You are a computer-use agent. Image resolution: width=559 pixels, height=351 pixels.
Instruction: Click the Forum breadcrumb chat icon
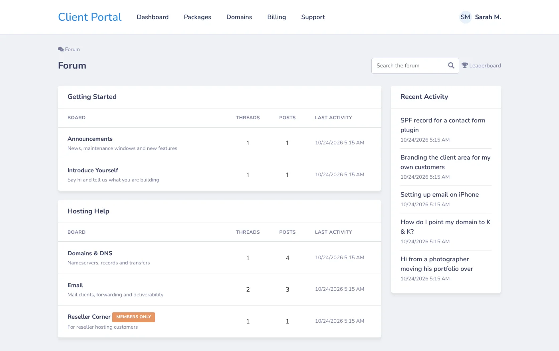point(61,49)
